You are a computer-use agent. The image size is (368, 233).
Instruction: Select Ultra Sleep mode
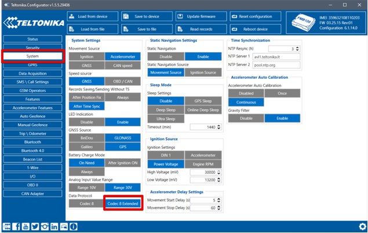coord(166,119)
